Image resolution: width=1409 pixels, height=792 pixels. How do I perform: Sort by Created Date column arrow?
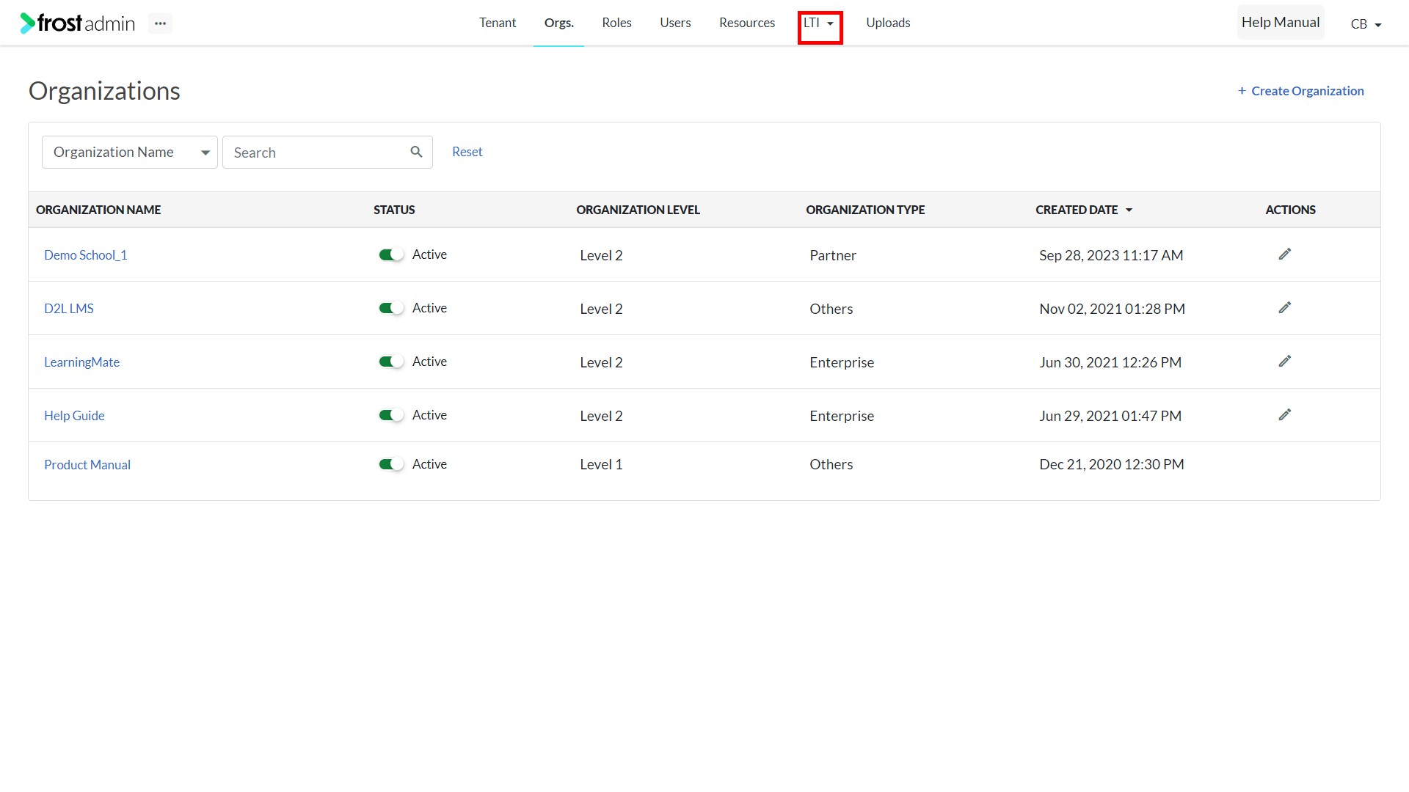pyautogui.click(x=1129, y=210)
